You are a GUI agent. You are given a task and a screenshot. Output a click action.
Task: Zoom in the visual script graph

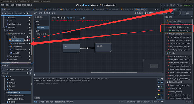(x=65, y=18)
